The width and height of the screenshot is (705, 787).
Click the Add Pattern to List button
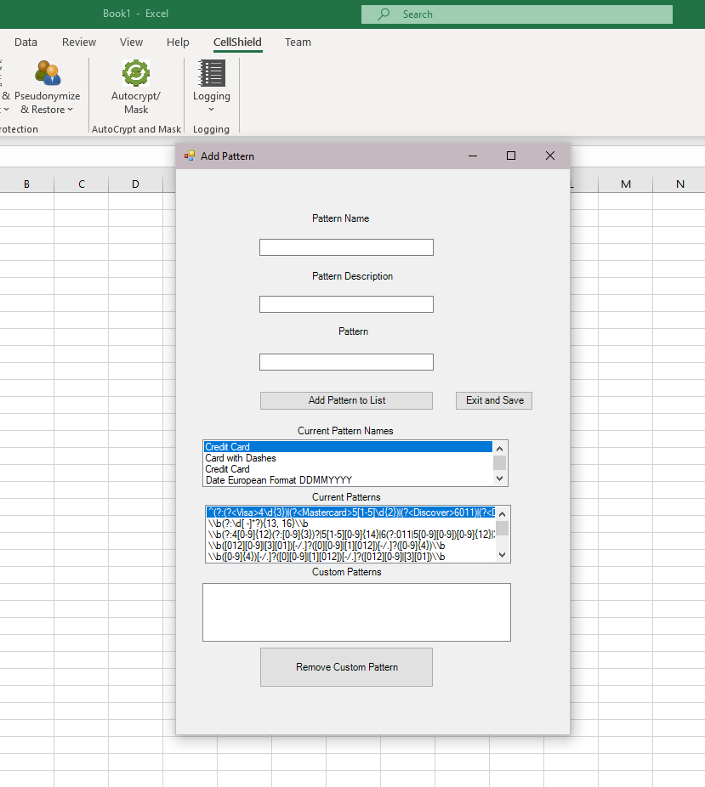[346, 400]
